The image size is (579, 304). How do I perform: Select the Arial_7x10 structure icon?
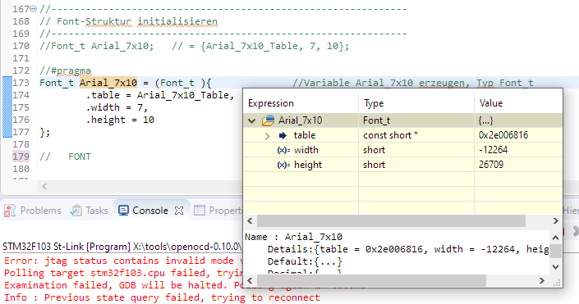click(x=268, y=120)
